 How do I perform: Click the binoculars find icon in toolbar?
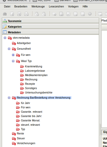pyautogui.click(x=5, y=14)
